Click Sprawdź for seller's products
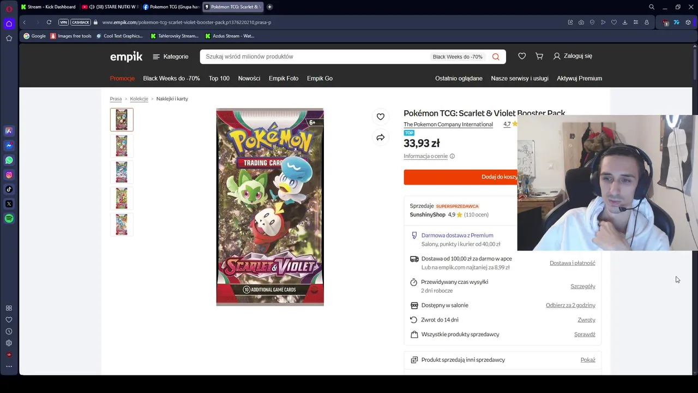This screenshot has width=698, height=393. coord(585,335)
